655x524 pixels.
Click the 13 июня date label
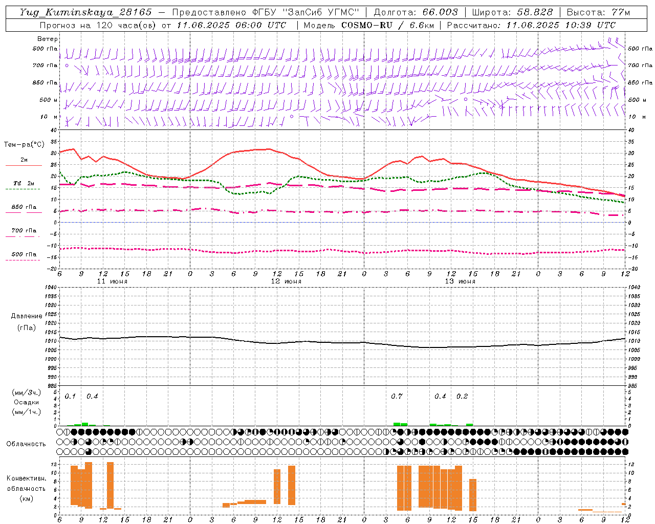(x=461, y=281)
